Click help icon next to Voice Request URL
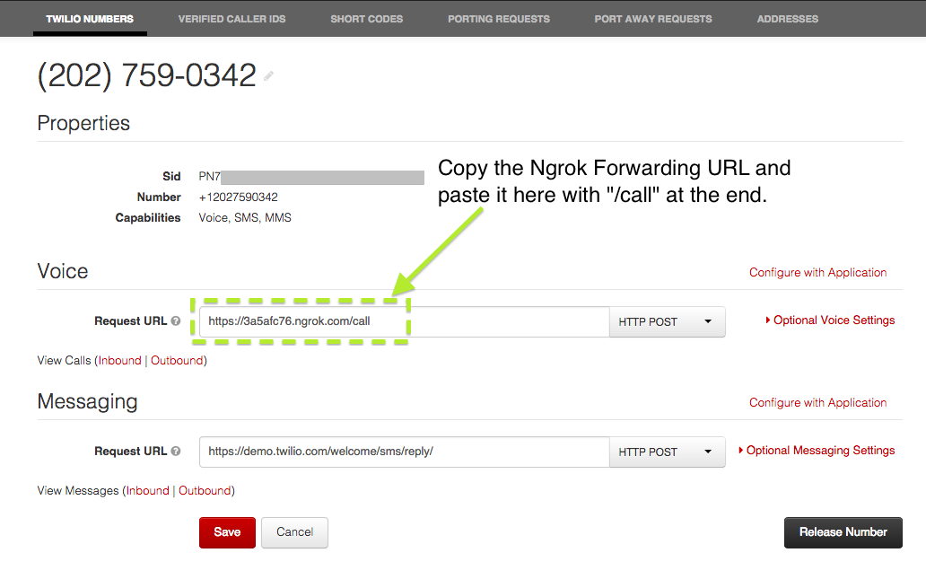The width and height of the screenshot is (926, 579). [175, 320]
